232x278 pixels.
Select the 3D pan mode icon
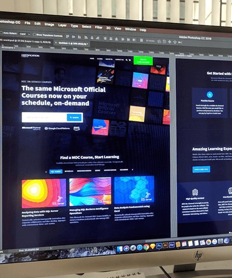coord(169,42)
